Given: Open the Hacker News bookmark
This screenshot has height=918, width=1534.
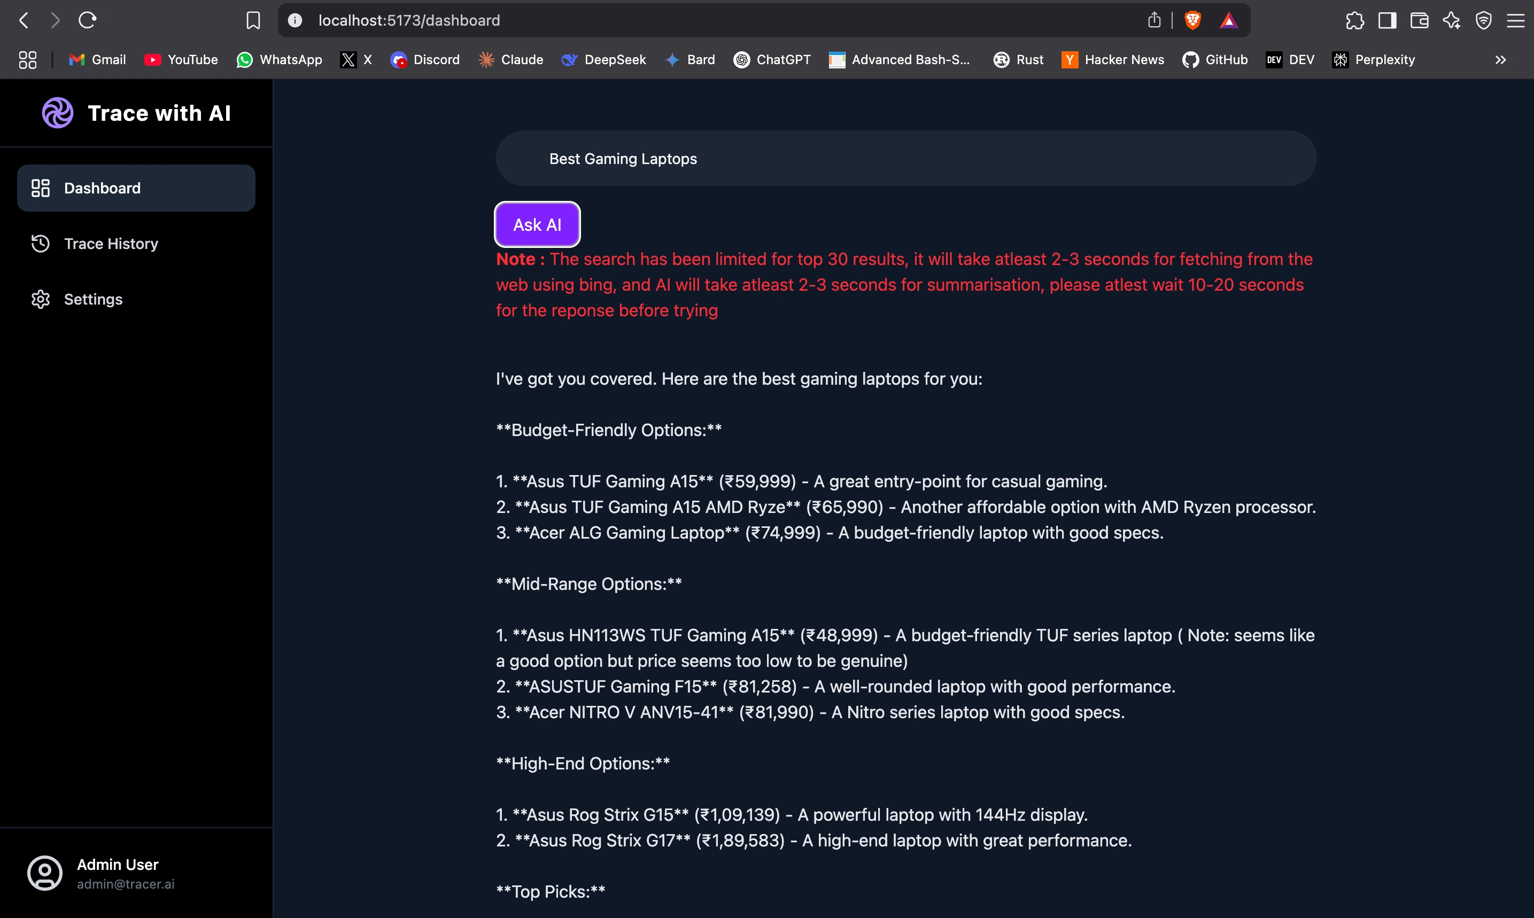Looking at the screenshot, I should [x=1113, y=60].
